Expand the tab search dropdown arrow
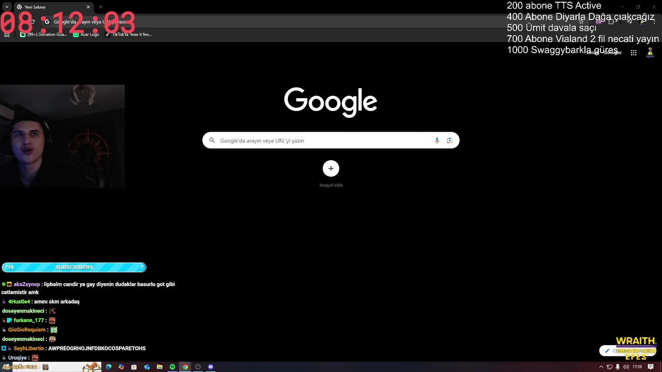The image size is (662, 372). [6, 7]
